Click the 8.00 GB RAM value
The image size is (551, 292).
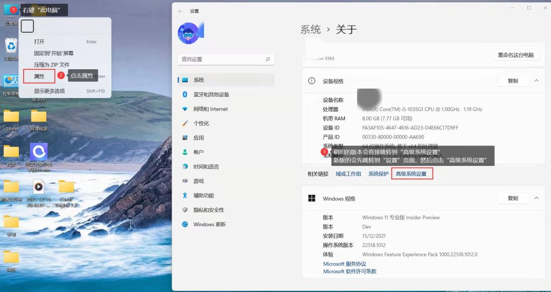(387, 119)
